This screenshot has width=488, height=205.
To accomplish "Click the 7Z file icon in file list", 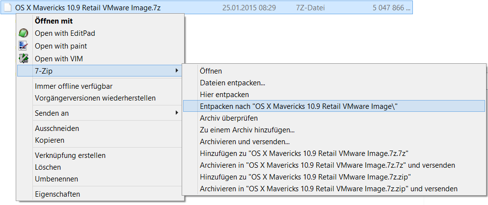I will 8,8.
